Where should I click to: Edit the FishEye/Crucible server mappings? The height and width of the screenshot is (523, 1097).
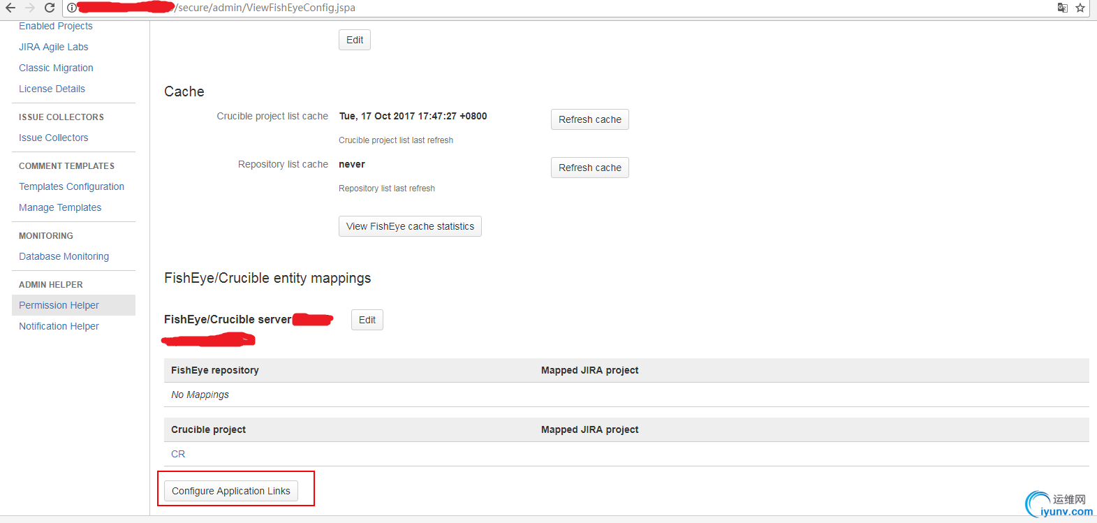click(x=367, y=320)
